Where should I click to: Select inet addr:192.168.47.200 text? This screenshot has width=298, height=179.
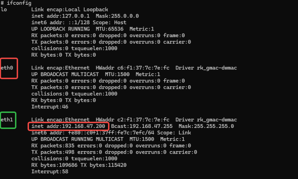[68, 126]
